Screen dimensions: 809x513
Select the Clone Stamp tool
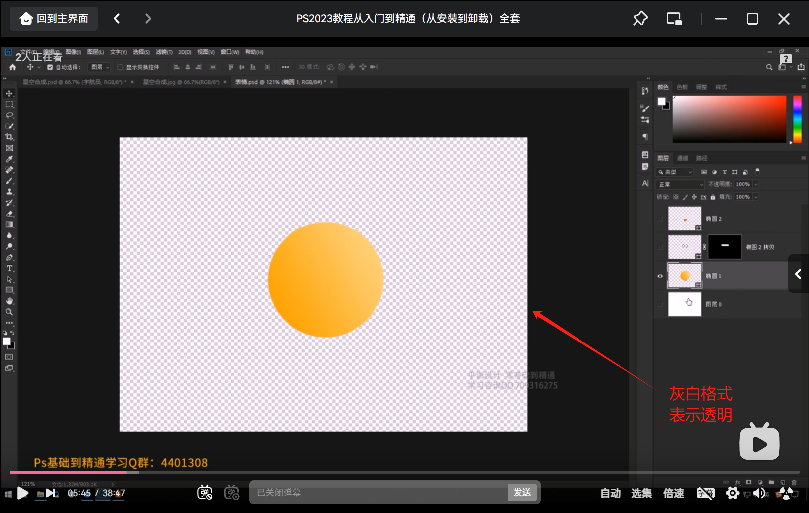tap(9, 192)
